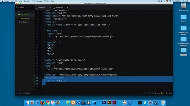Viewport: 190px width, 106px height.
Task: Click the 1 update status button
Action: point(169,93)
